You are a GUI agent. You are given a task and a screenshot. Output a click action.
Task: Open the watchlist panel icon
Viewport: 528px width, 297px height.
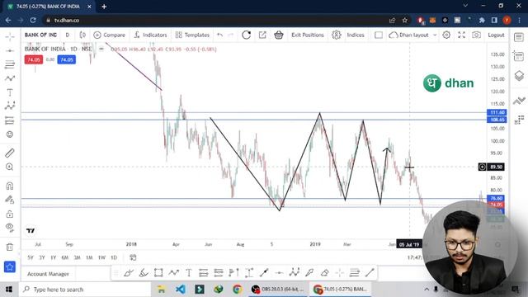519,37
